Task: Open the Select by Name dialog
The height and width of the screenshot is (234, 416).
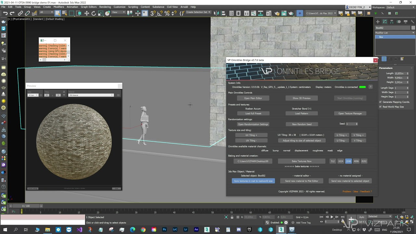Action: pos(64,13)
